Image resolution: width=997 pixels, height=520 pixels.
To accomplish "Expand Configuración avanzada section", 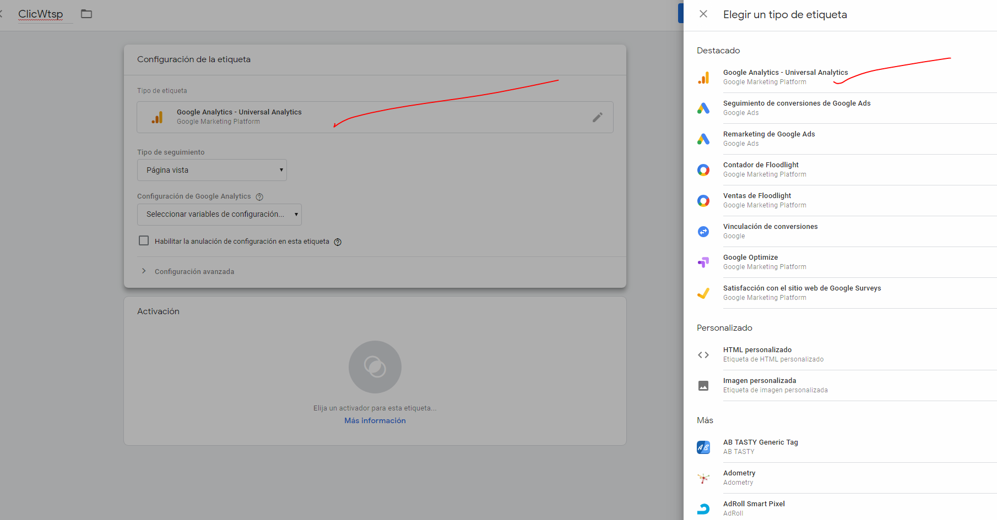I will [194, 271].
